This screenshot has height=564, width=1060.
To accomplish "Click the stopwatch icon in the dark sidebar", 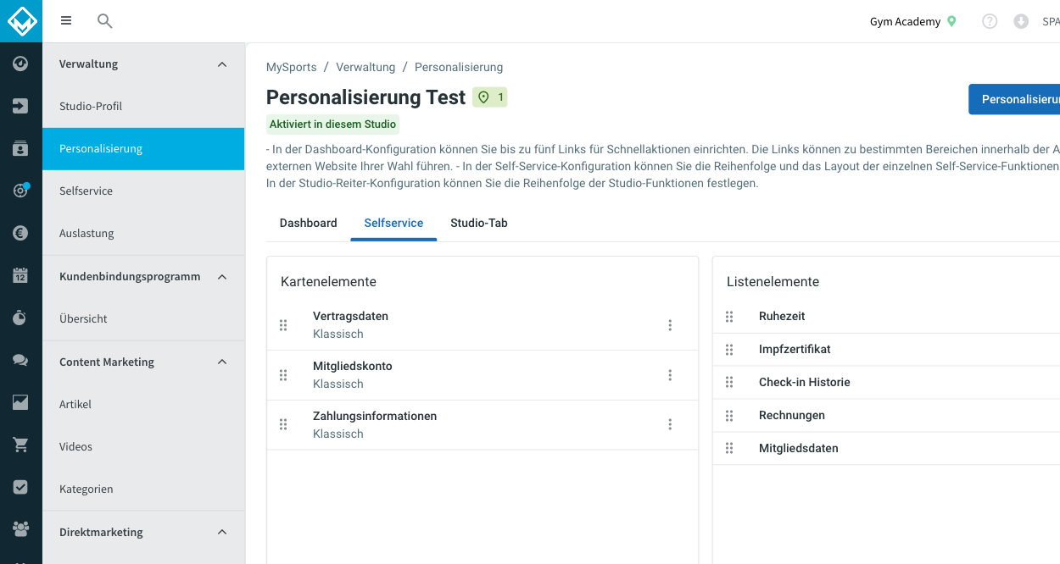I will (x=21, y=318).
